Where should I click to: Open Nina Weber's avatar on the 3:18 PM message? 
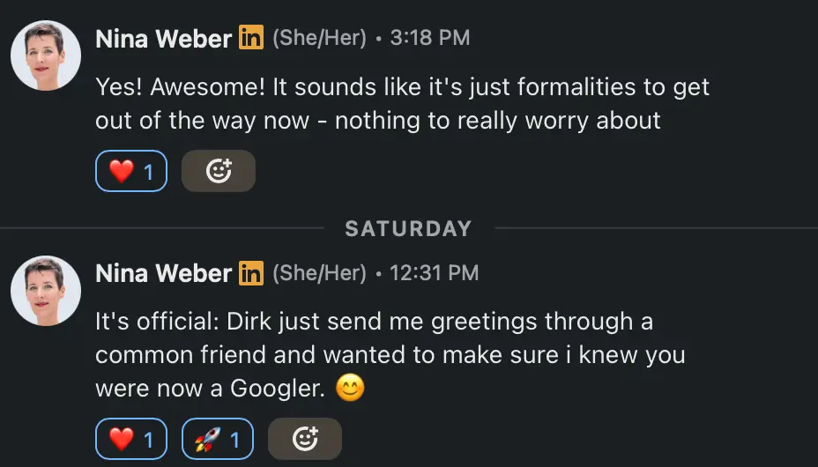pos(46,56)
